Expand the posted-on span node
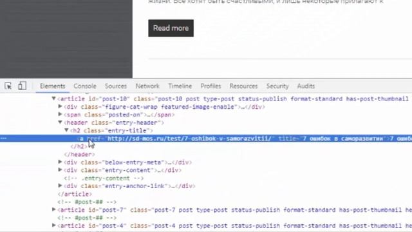412x232 pixels. click(x=60, y=115)
